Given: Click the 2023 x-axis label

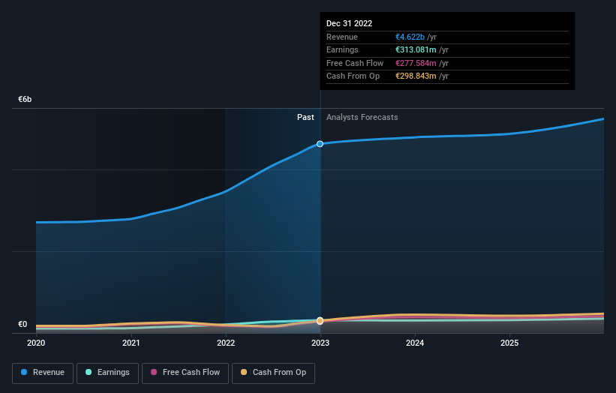Looking at the screenshot, I should click(320, 343).
